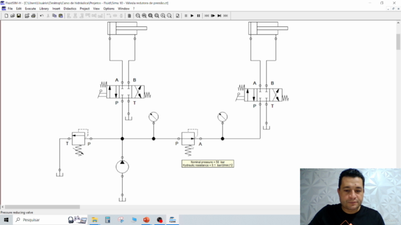Screen dimensions: 401x225
Task: Check drawing toolbar icon with checkmark
Action: pyautogui.click(x=177, y=16)
